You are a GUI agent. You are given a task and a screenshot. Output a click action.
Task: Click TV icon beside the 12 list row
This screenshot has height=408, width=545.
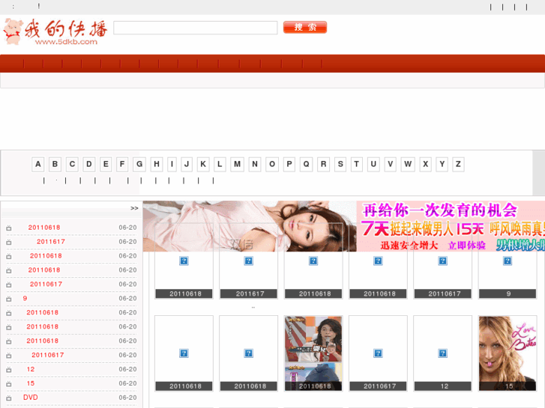(x=9, y=370)
